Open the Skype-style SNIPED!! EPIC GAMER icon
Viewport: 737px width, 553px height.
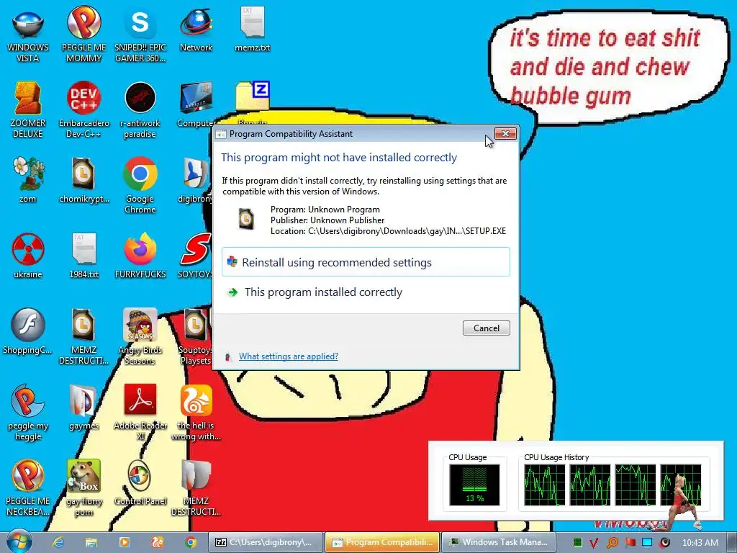[140, 34]
